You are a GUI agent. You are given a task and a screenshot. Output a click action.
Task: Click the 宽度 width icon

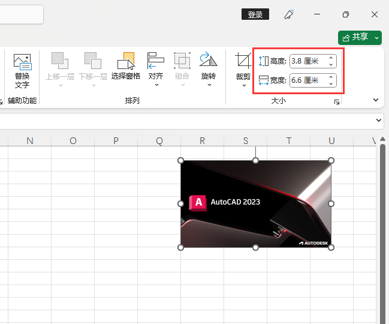pos(264,80)
